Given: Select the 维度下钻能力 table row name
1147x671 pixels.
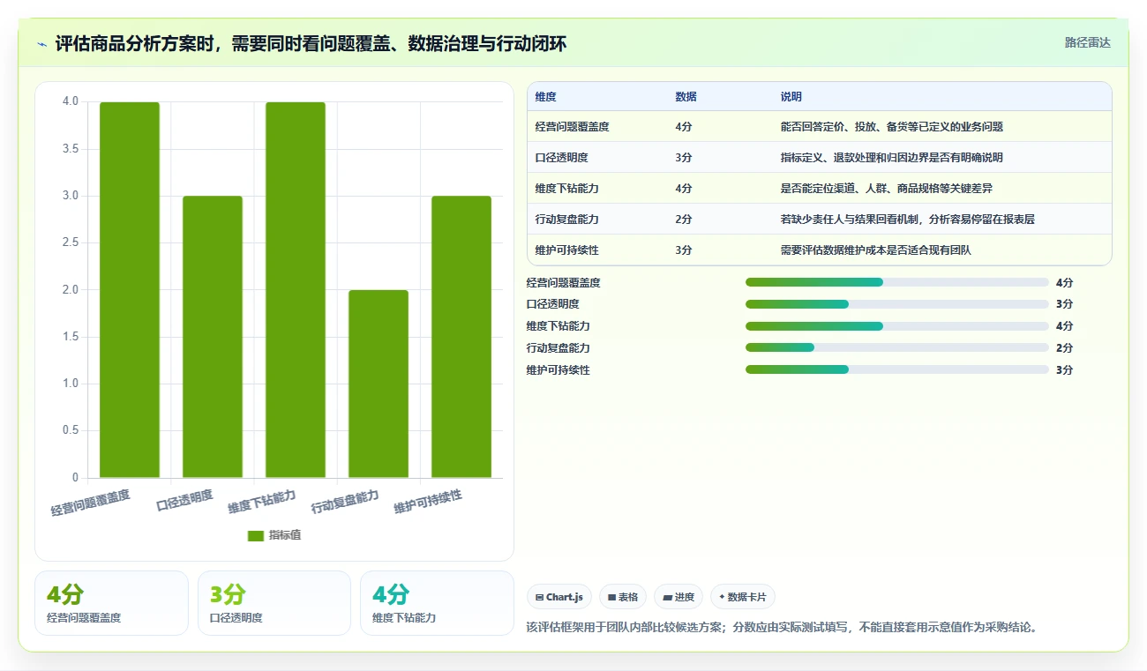Looking at the screenshot, I should (566, 189).
